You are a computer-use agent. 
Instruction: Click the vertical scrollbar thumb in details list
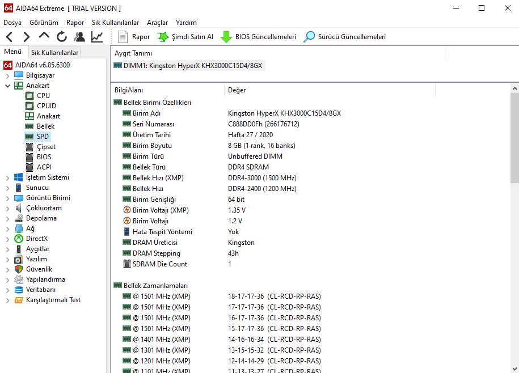pyautogui.click(x=514, y=138)
